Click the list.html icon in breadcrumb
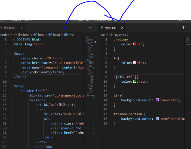 [15, 35]
